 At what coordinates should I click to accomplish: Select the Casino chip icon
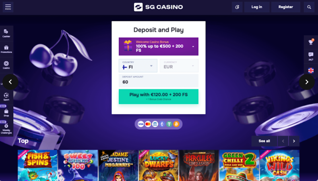tap(6, 65)
